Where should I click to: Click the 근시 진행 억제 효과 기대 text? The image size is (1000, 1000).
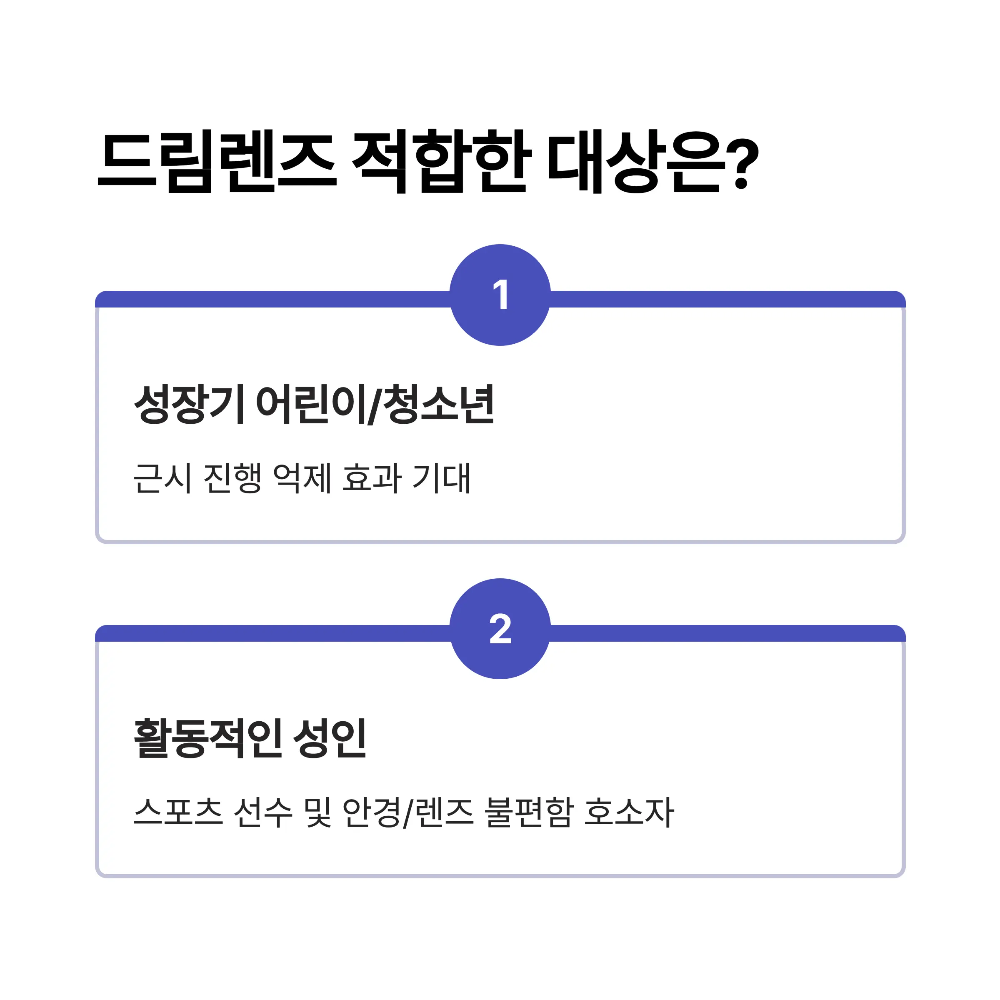(302, 478)
